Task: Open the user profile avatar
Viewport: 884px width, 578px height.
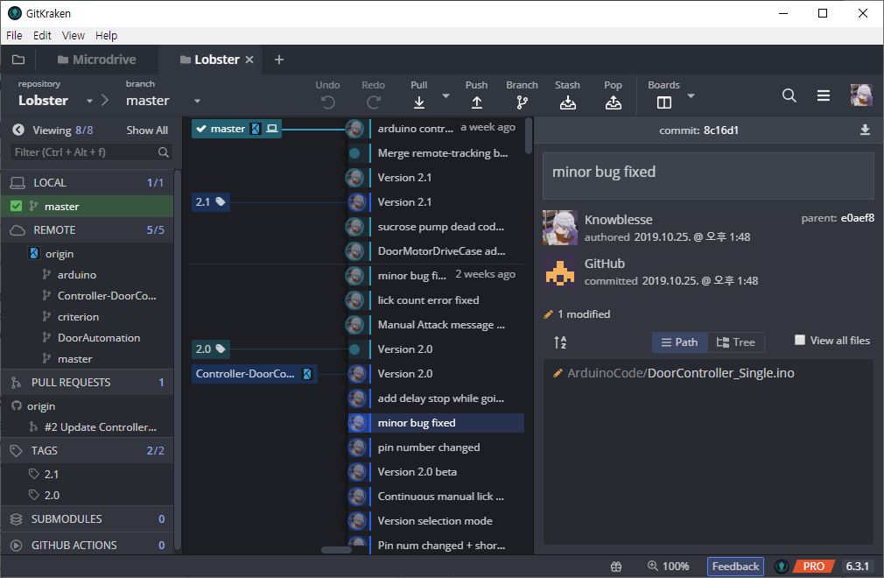Action: (x=861, y=95)
